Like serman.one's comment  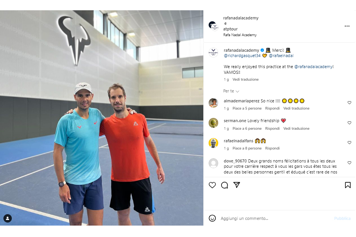(349, 123)
